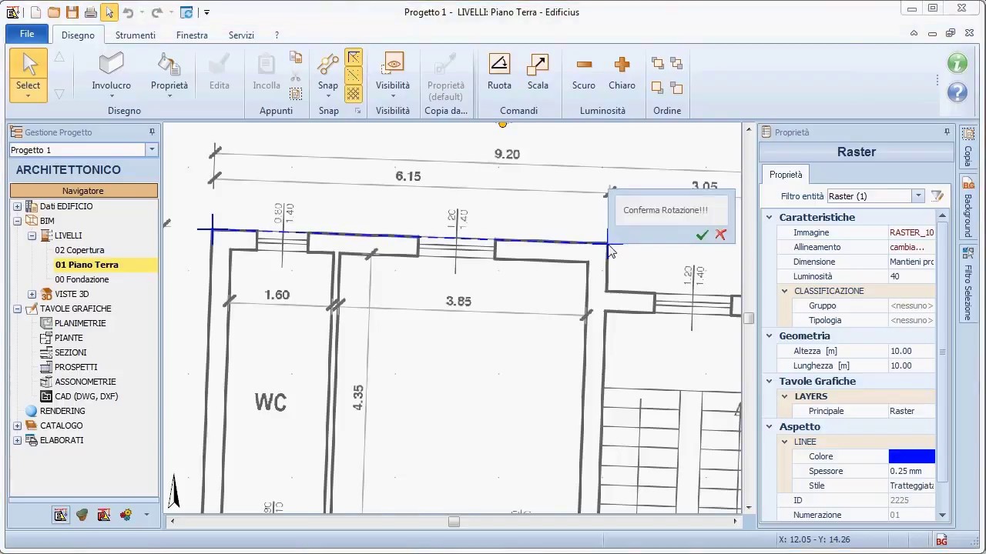This screenshot has height=554, width=986.
Task: Click the Save floppy icon in title bar
Action: (72, 12)
